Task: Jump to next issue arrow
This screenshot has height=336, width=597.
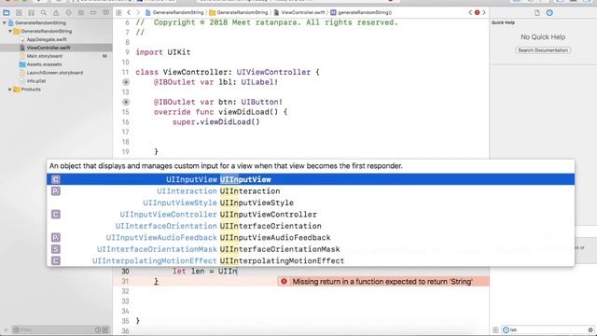Action: 484,12
